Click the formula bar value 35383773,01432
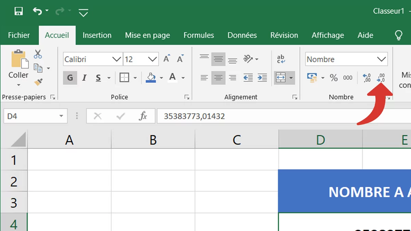411x231 pixels. (x=194, y=116)
